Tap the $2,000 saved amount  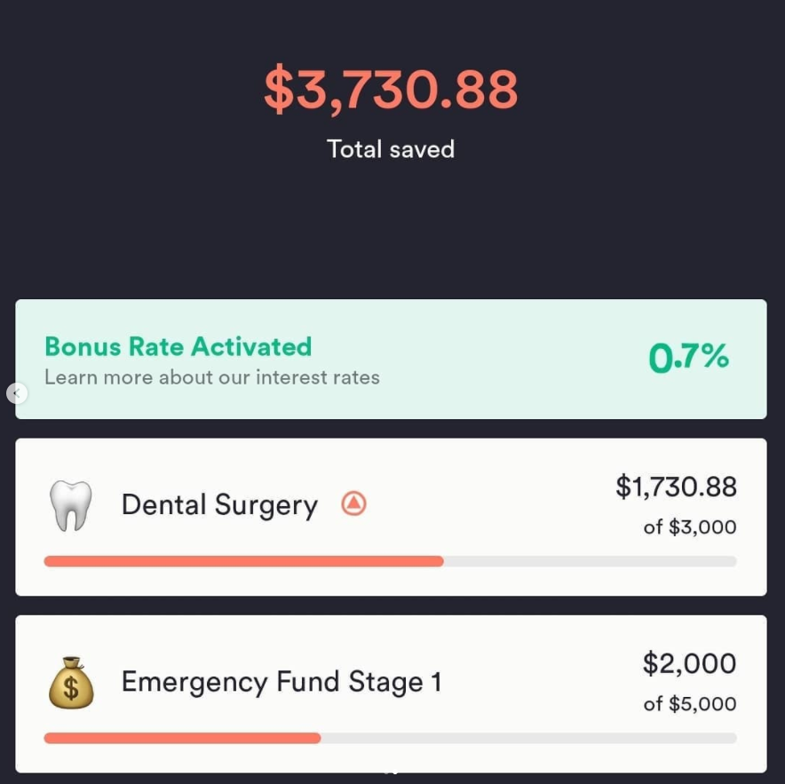tap(689, 664)
